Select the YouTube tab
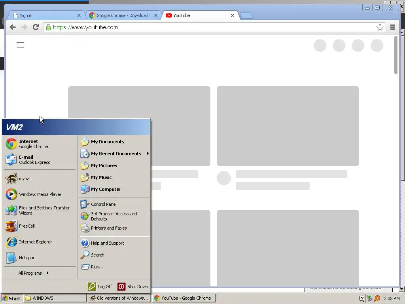 (x=199, y=15)
